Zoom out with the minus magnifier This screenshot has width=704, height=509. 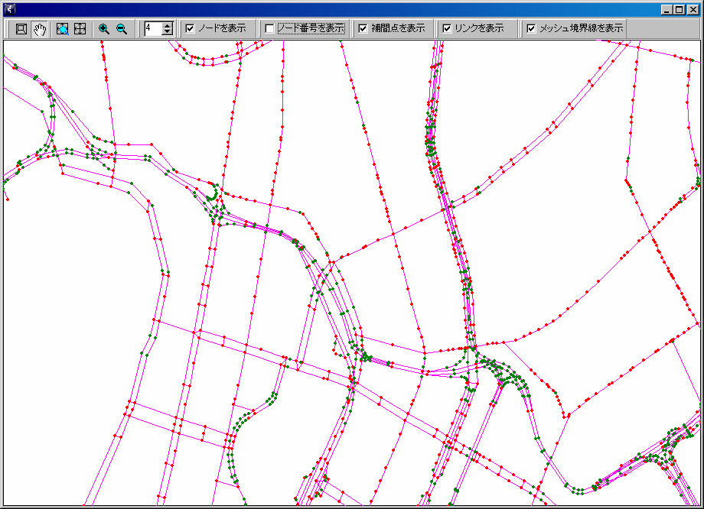121,28
